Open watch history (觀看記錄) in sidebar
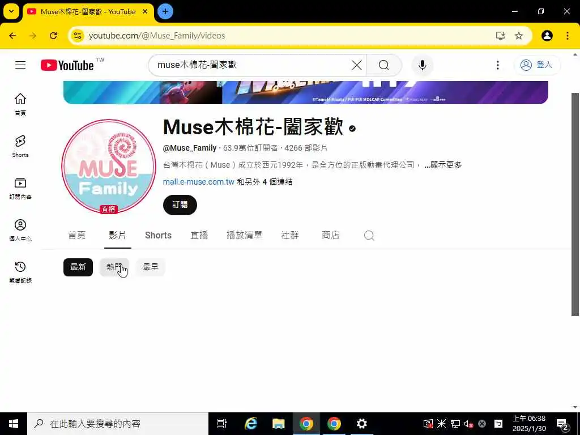Screen dimensions: 580x435 [20, 272]
